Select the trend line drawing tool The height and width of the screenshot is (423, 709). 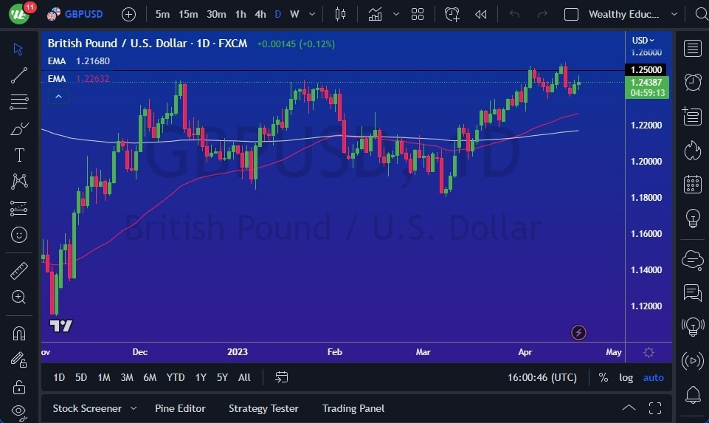pyautogui.click(x=19, y=75)
